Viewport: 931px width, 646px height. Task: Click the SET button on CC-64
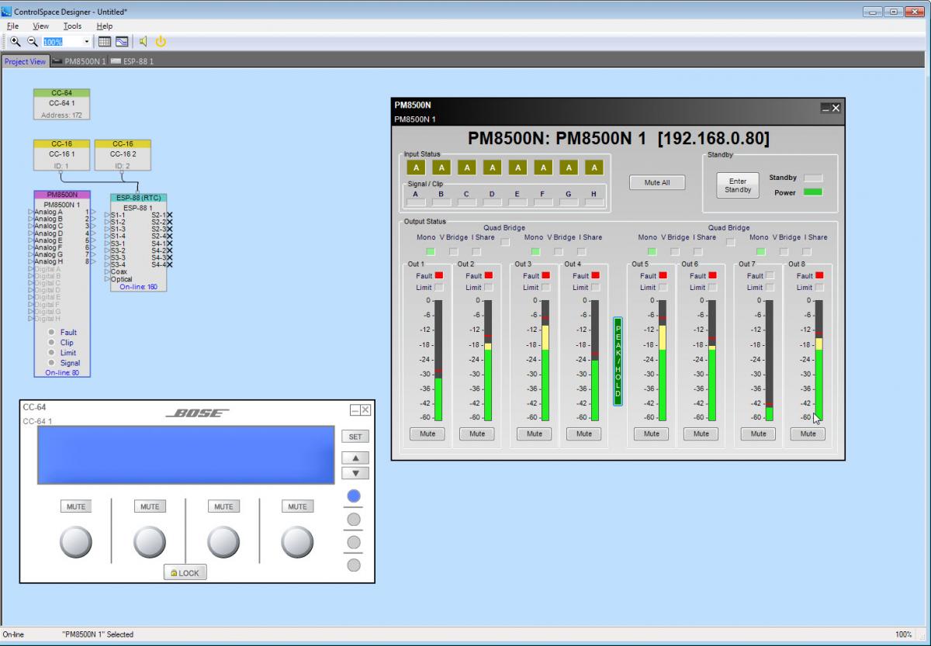pos(355,437)
